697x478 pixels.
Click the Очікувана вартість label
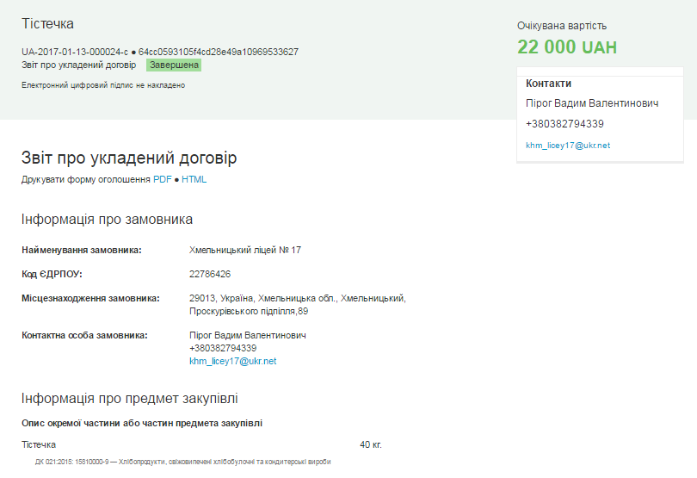(x=561, y=26)
